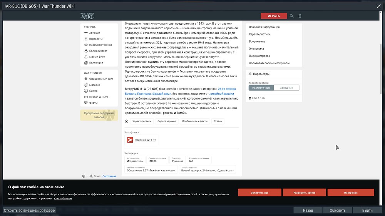385x216 pixels.
Task: Click the icon next to Официальный сайт
Action: pos(86,79)
